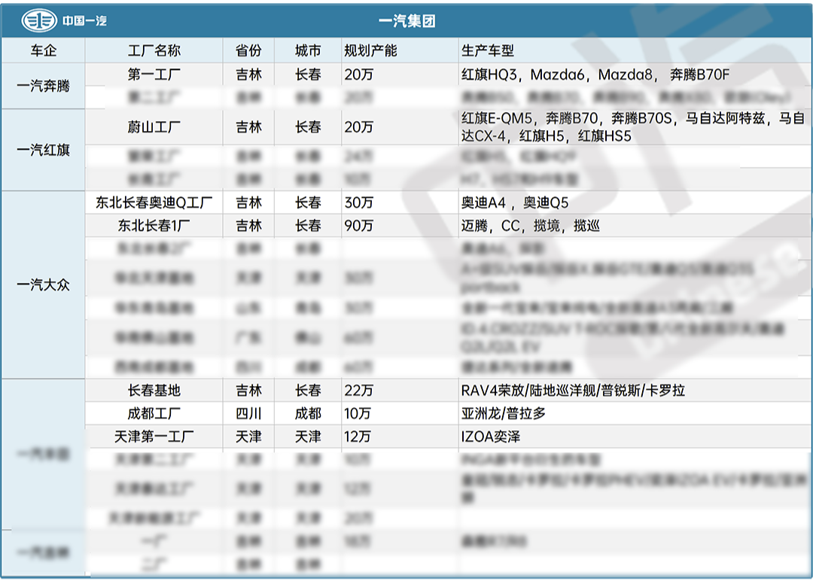The height and width of the screenshot is (581, 813).
Task: Click the 成都 city cell
Action: tap(308, 414)
